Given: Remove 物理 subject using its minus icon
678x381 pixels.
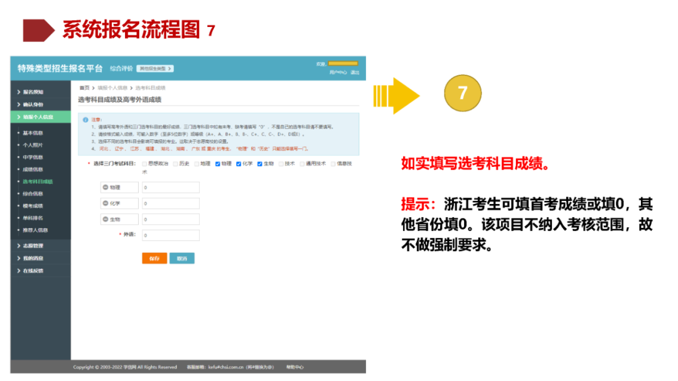Looking at the screenshot, I should pos(105,186).
